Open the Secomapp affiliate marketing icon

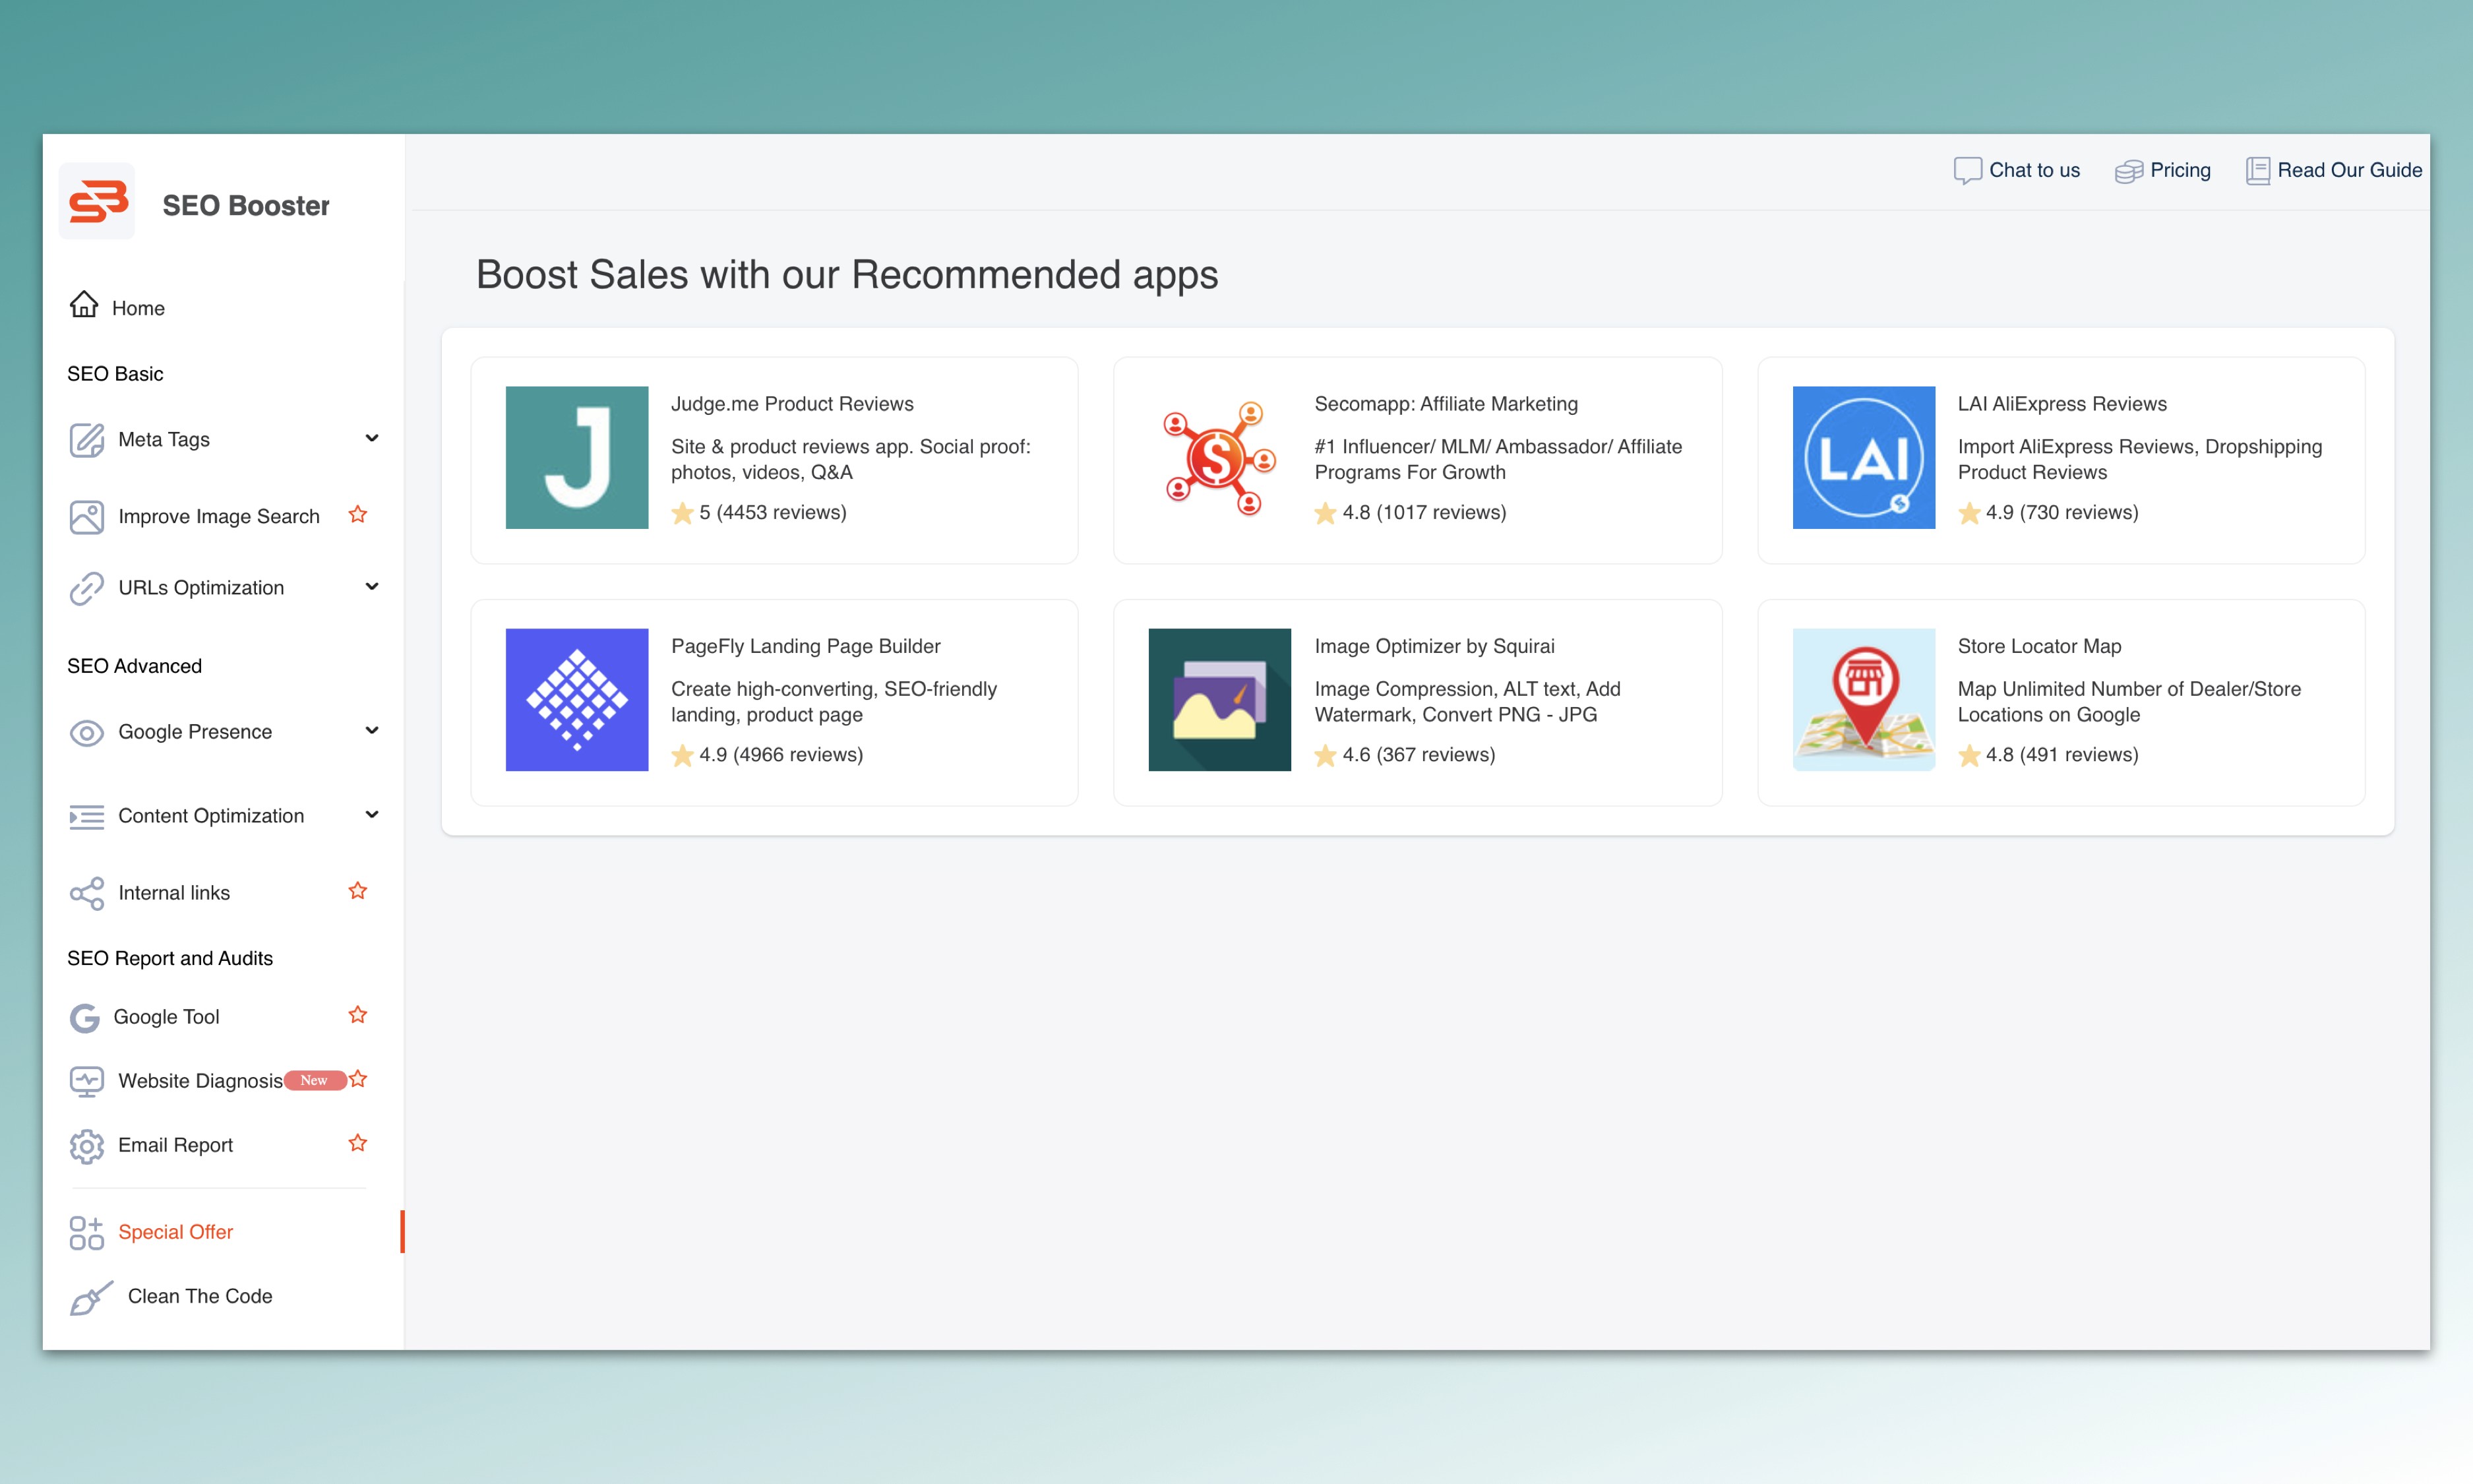[x=1219, y=457]
